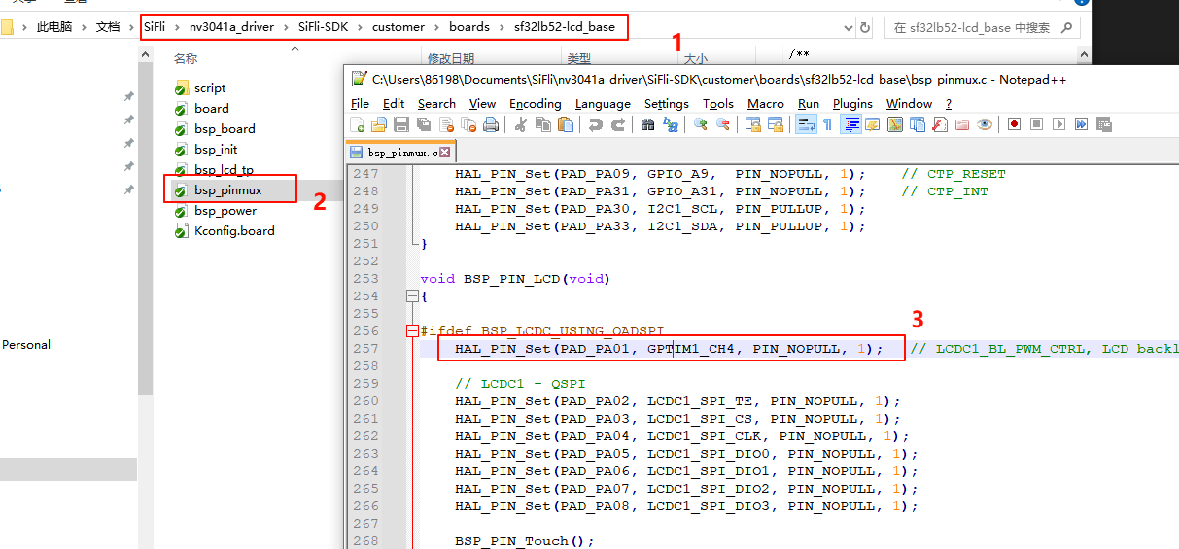Click the Paste clipboard toolbar icon
The image size is (1179, 549).
566,124
